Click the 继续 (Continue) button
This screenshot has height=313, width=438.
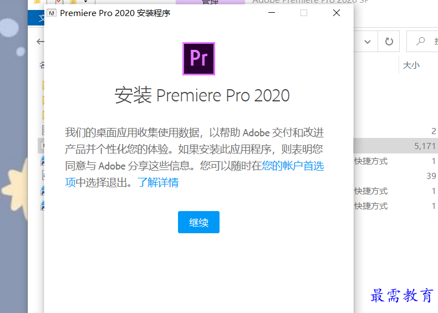(198, 222)
